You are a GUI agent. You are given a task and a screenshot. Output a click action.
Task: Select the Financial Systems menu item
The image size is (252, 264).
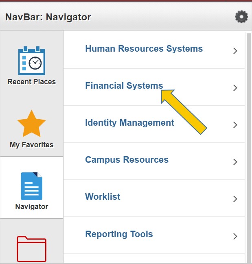click(154, 87)
